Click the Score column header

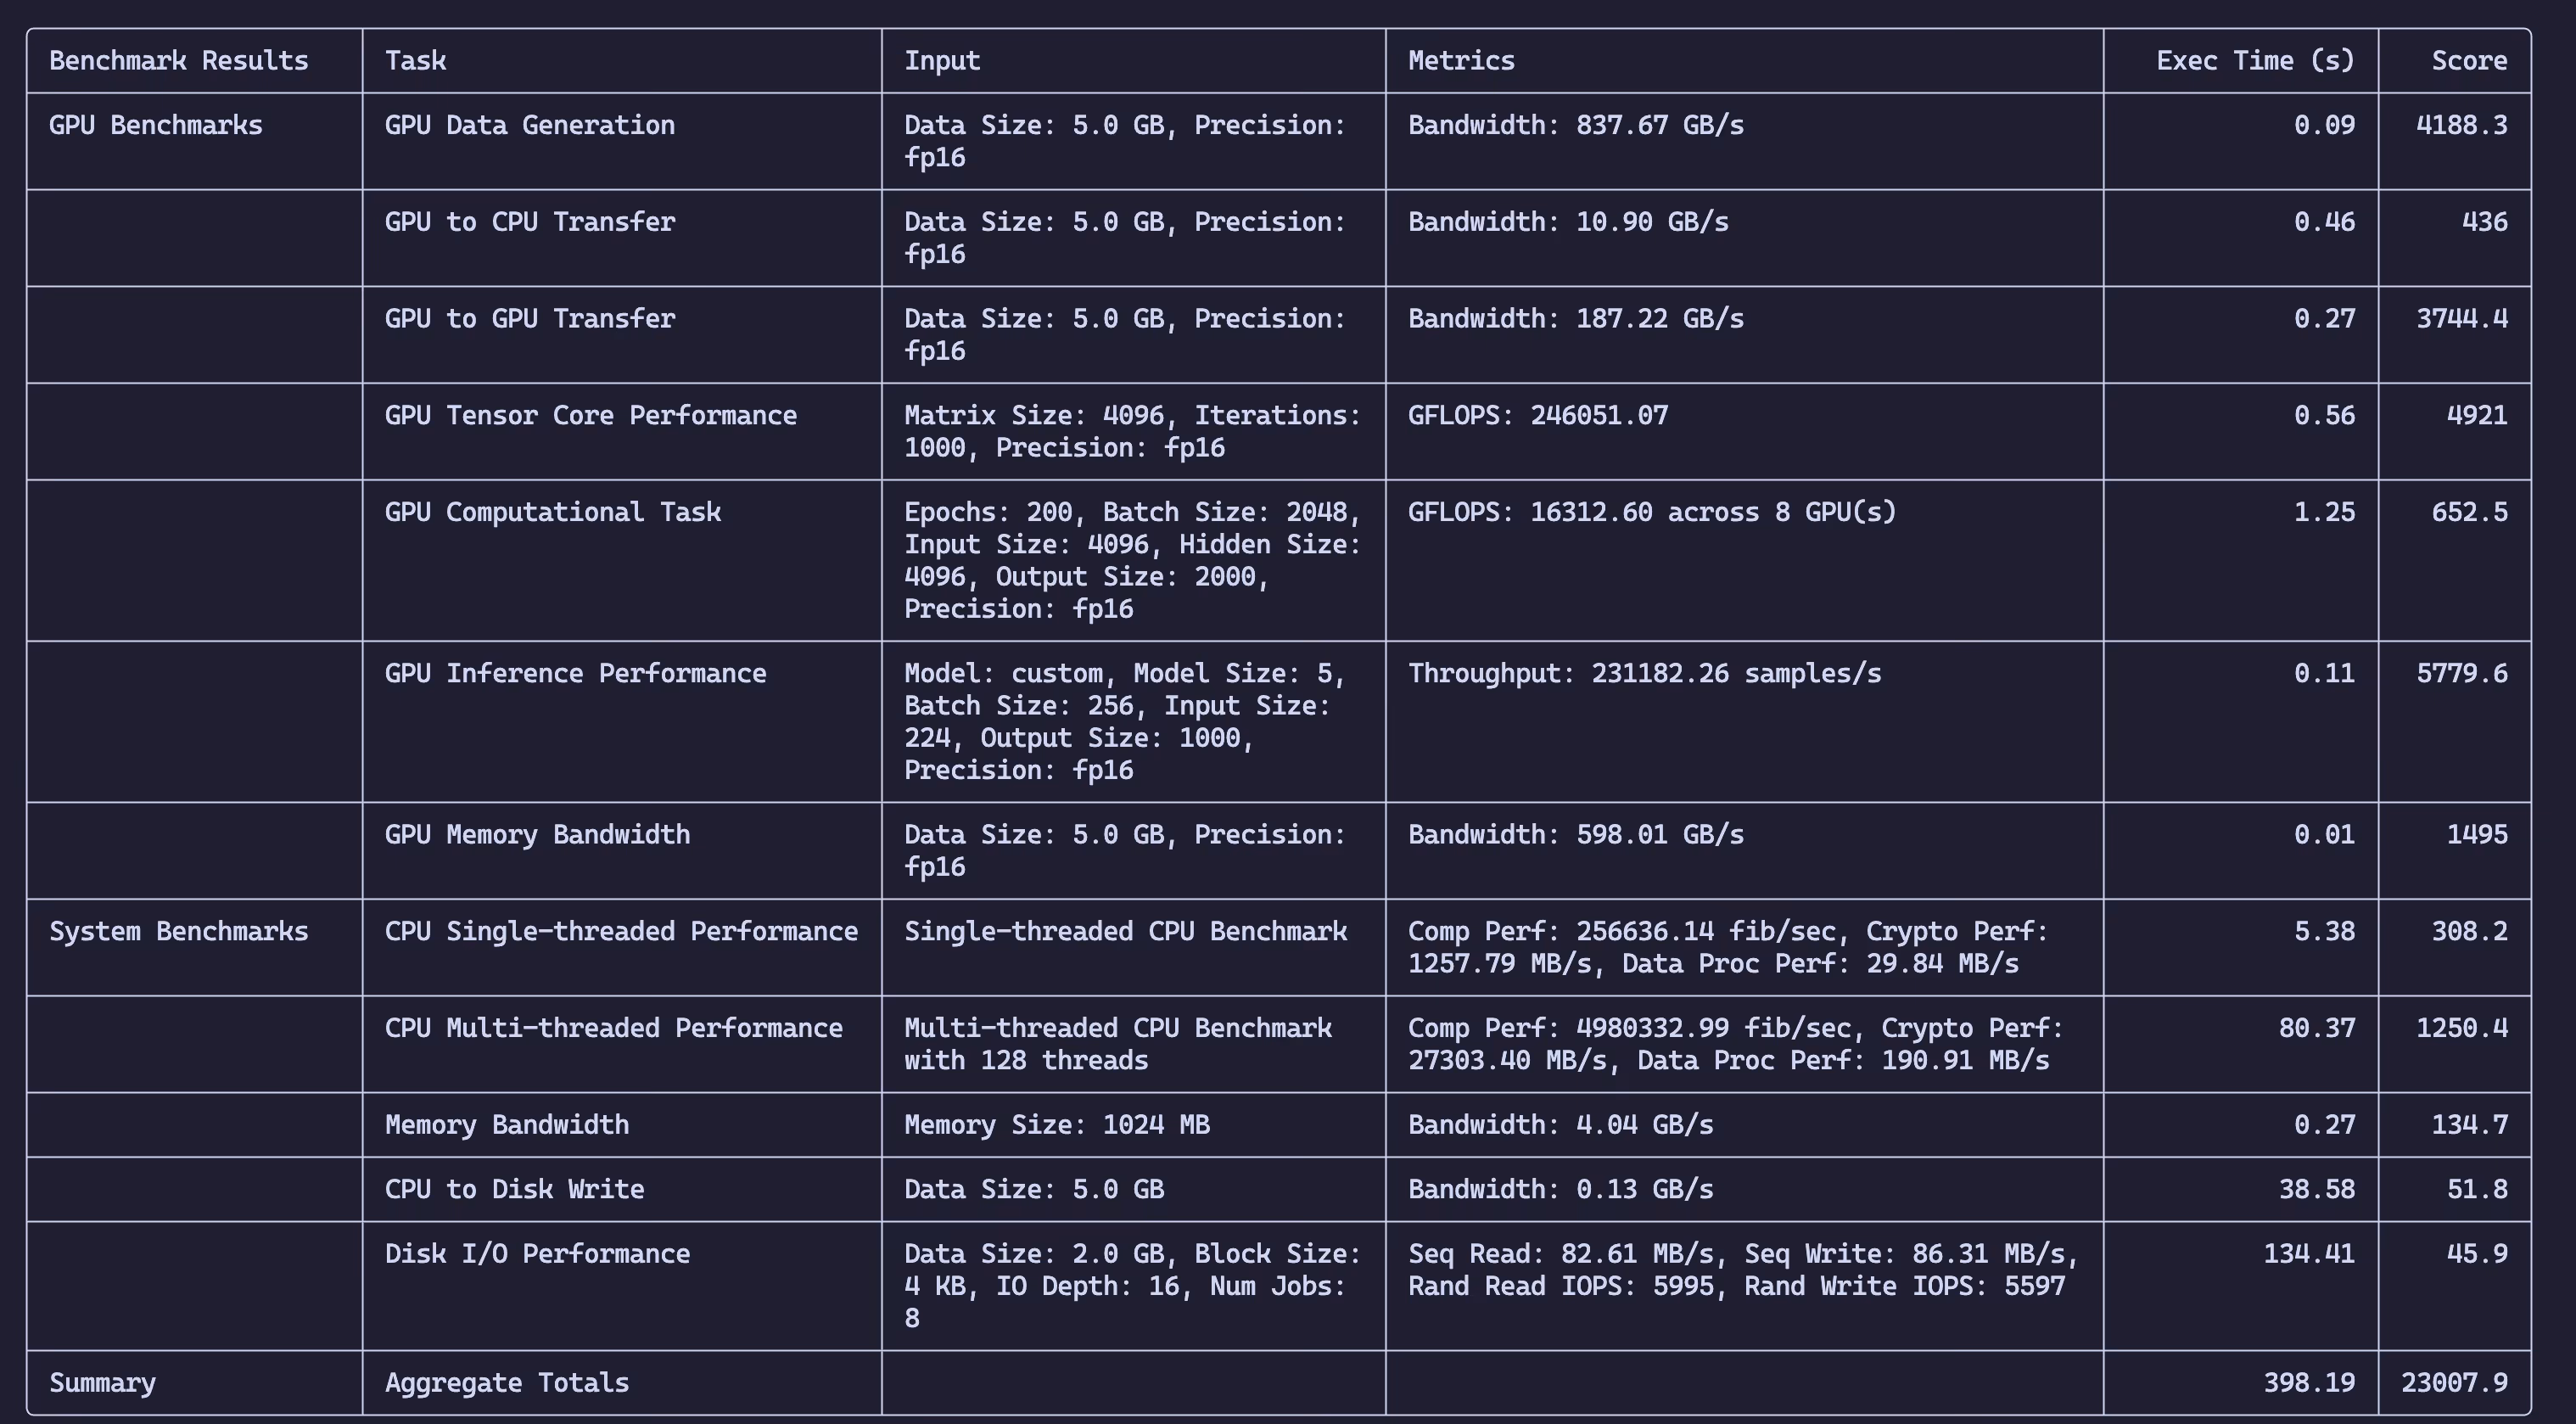tap(2468, 61)
